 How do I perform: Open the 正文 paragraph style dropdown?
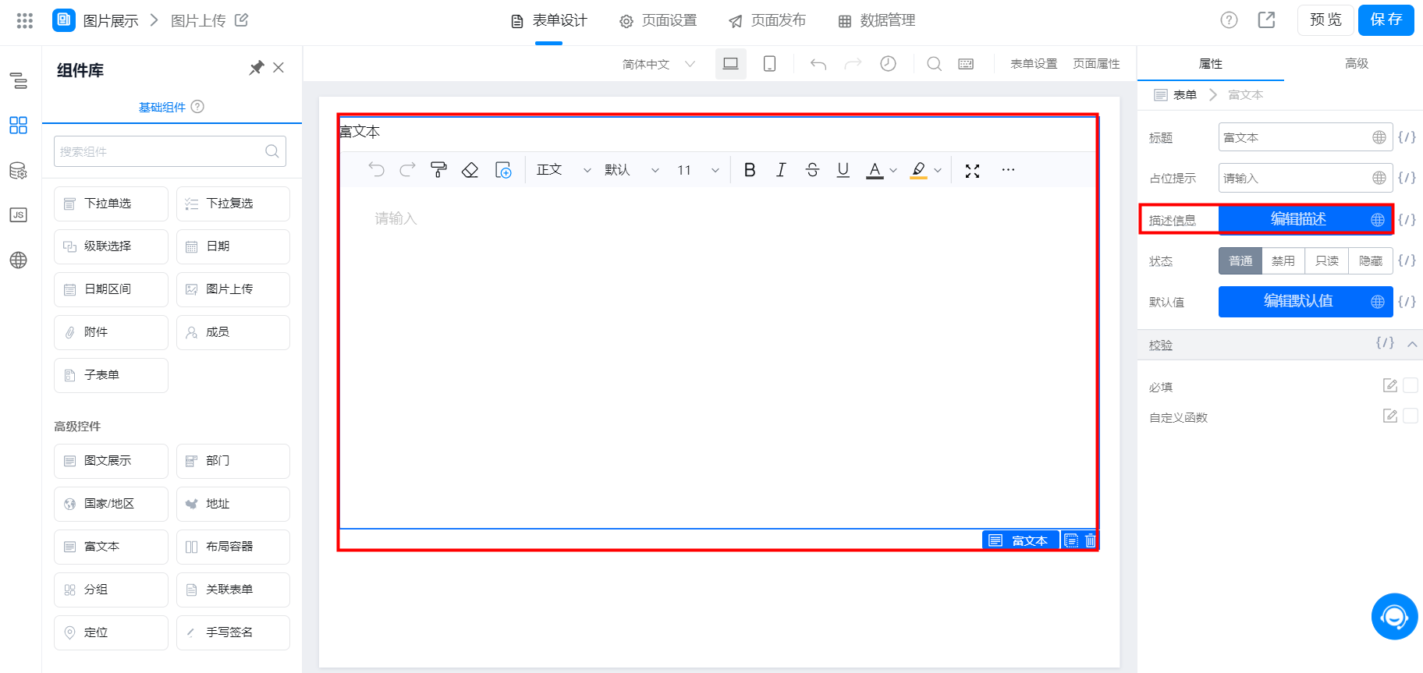tap(563, 170)
